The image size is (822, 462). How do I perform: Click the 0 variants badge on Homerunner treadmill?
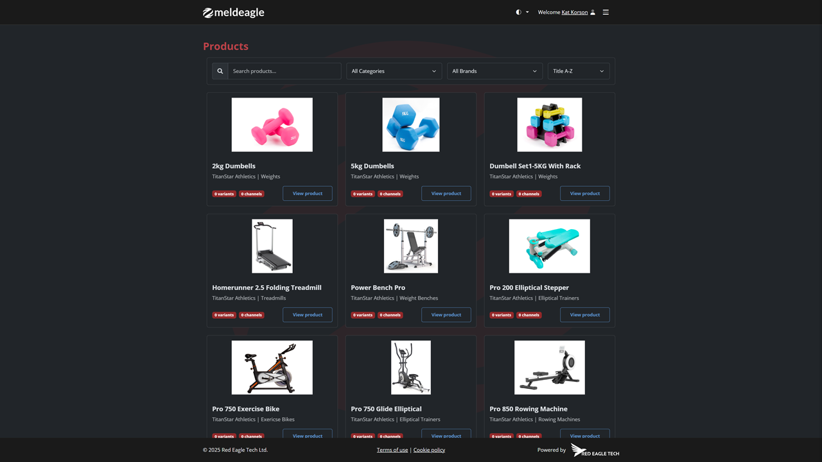click(223, 314)
